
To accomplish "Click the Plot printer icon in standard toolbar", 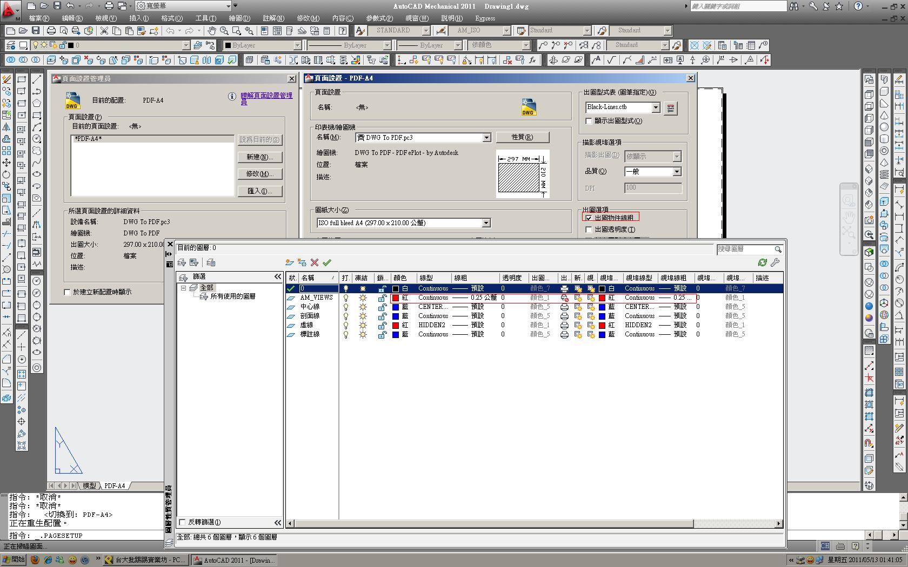I will [51, 31].
